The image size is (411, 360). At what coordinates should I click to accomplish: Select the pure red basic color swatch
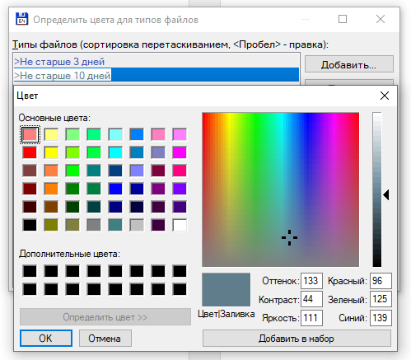[x=30, y=152]
